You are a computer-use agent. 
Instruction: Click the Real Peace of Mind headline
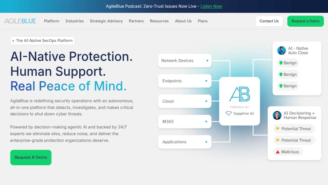pos(68,86)
